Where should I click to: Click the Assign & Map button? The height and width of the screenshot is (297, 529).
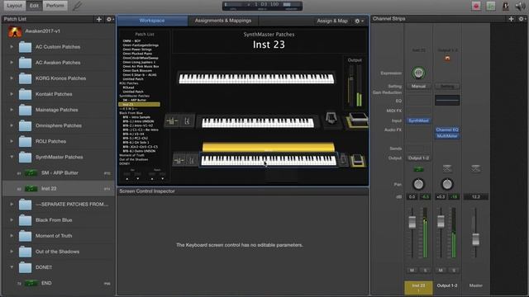332,21
